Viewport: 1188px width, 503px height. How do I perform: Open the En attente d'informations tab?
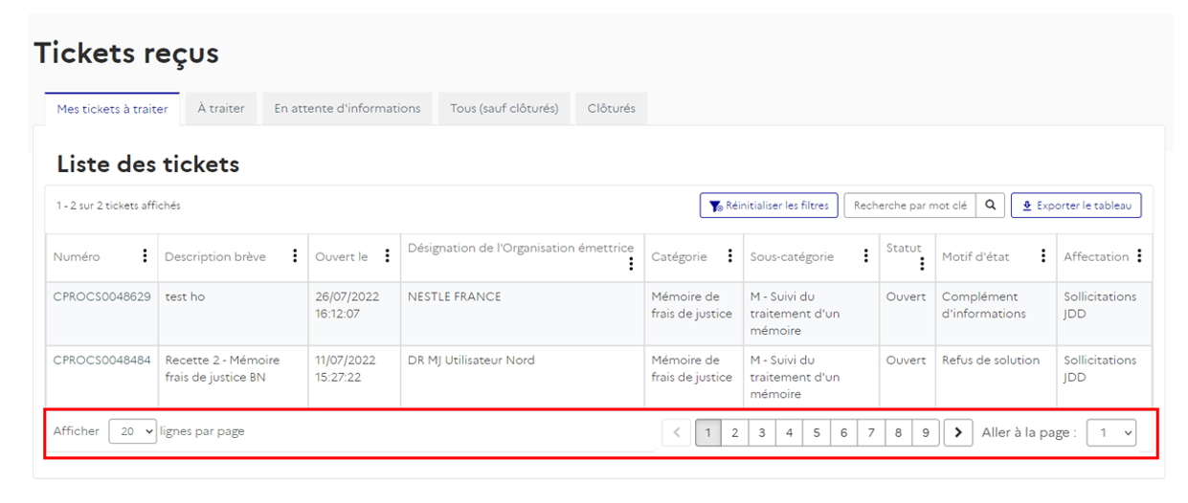pos(347,109)
